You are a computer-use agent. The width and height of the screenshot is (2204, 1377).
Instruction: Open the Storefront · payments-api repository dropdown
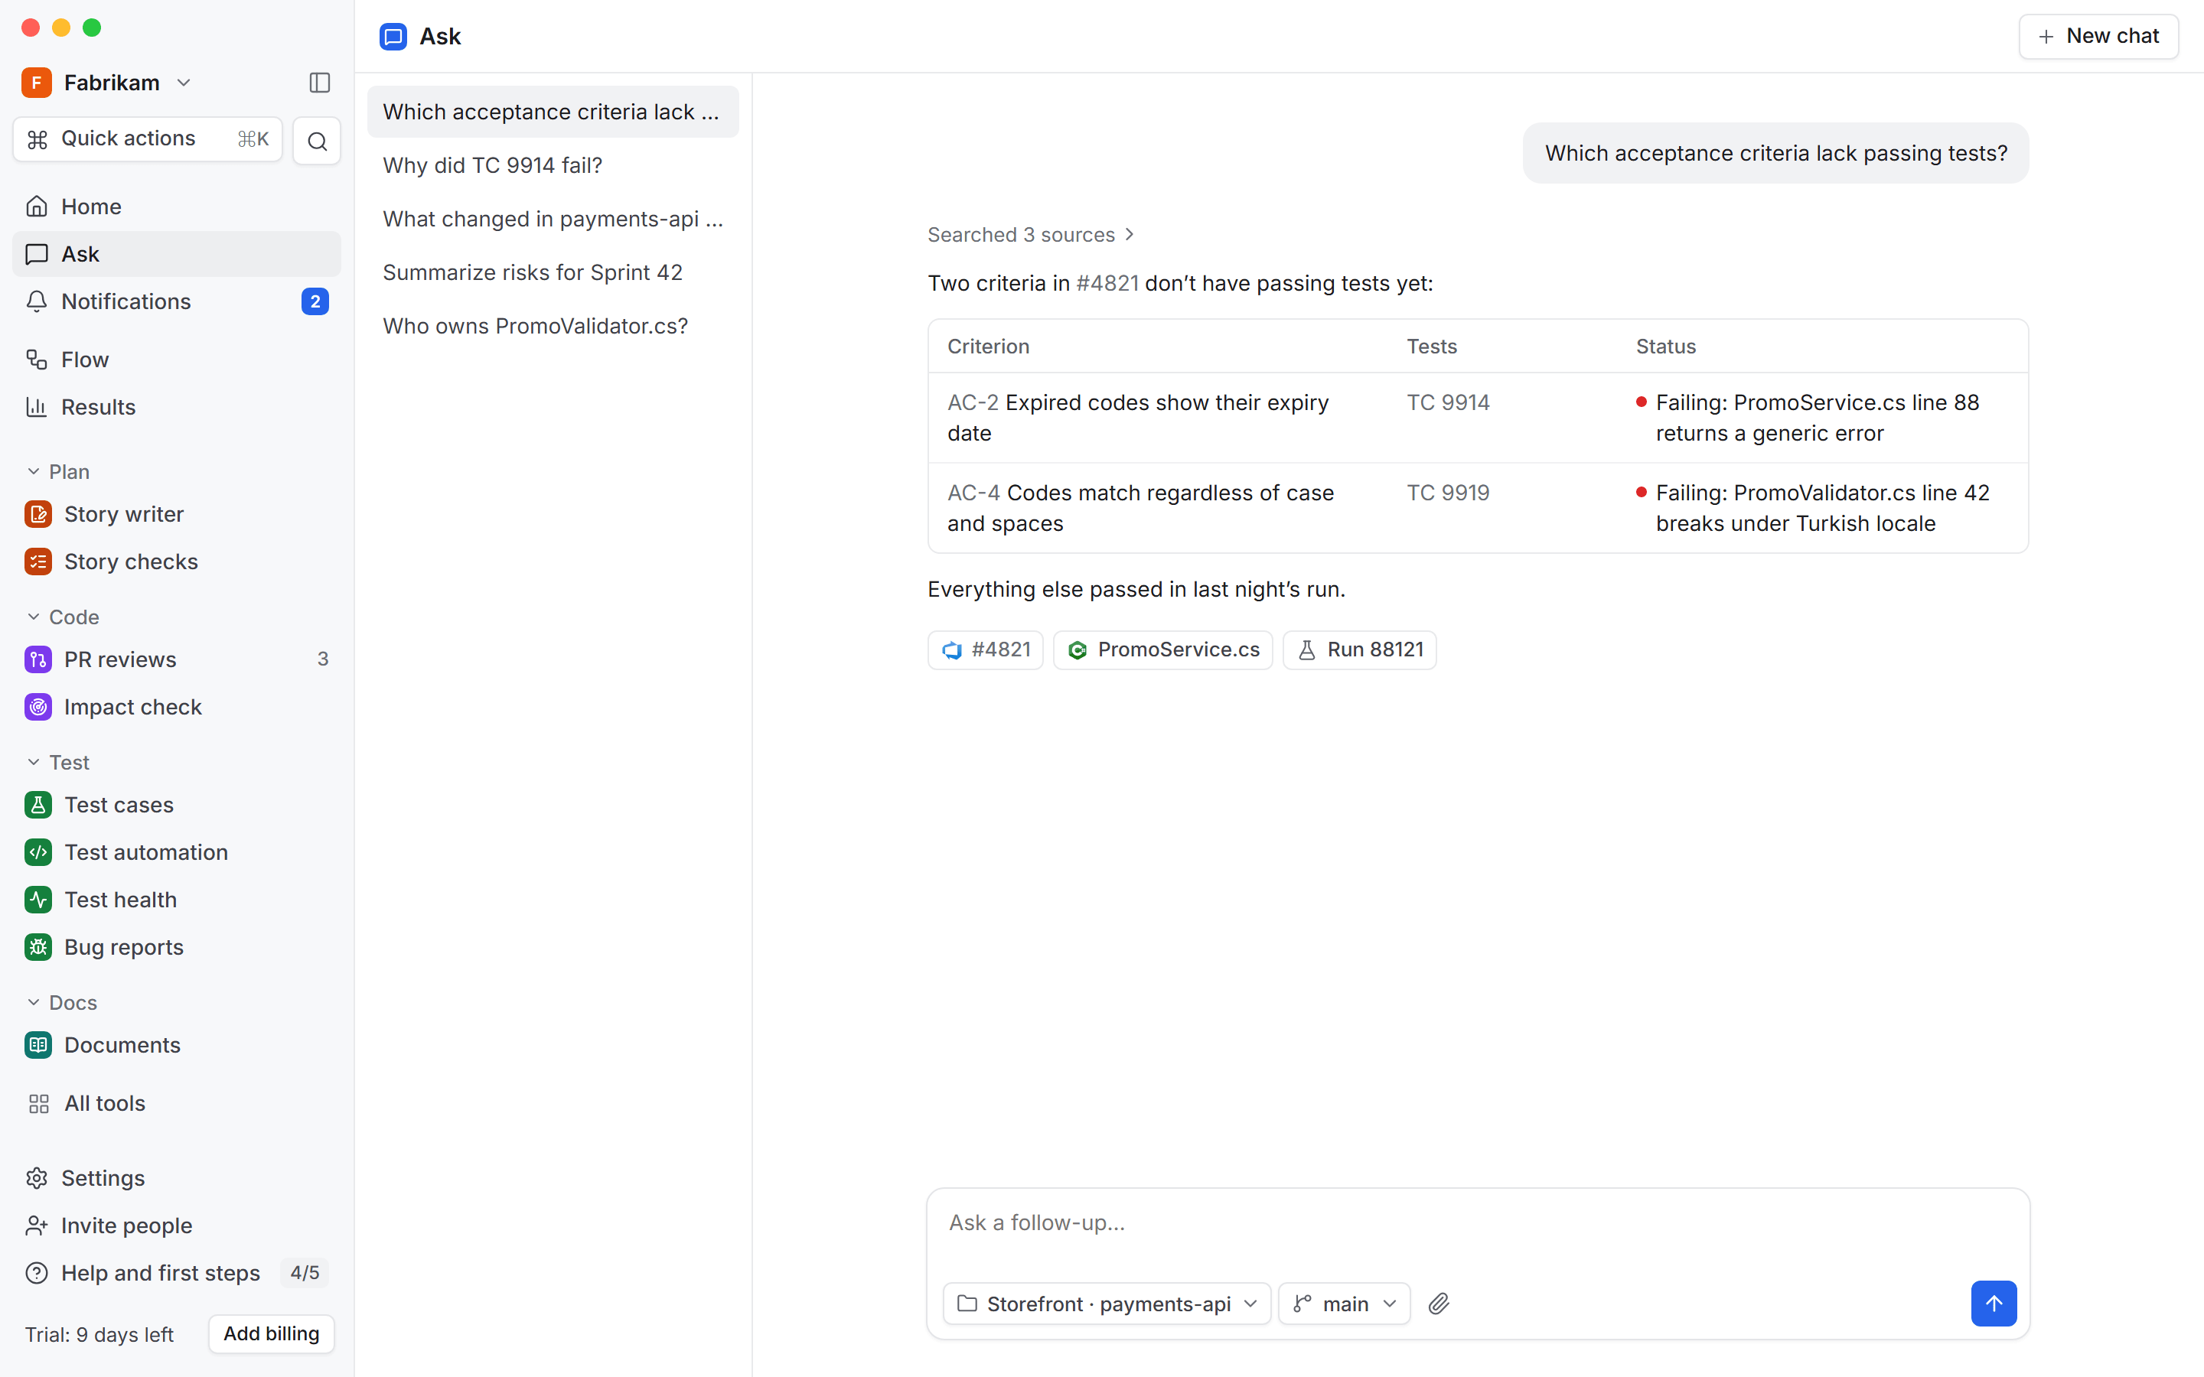click(1107, 1304)
